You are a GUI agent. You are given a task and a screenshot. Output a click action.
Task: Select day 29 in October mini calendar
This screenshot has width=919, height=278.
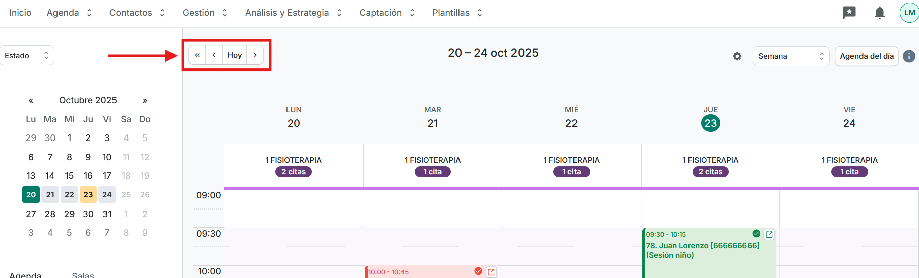click(69, 214)
